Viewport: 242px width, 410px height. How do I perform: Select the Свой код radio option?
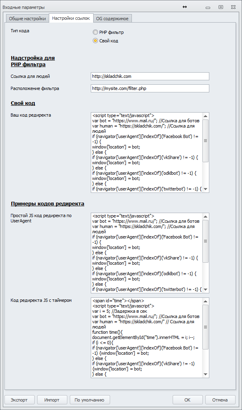pos(95,40)
